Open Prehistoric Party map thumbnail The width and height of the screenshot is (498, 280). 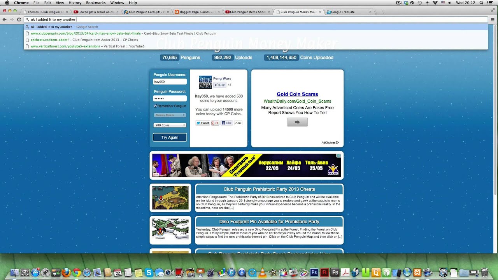[170, 198]
